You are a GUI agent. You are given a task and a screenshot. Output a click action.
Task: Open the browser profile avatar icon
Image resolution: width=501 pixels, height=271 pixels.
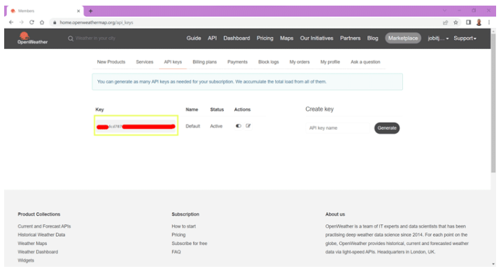tap(479, 22)
